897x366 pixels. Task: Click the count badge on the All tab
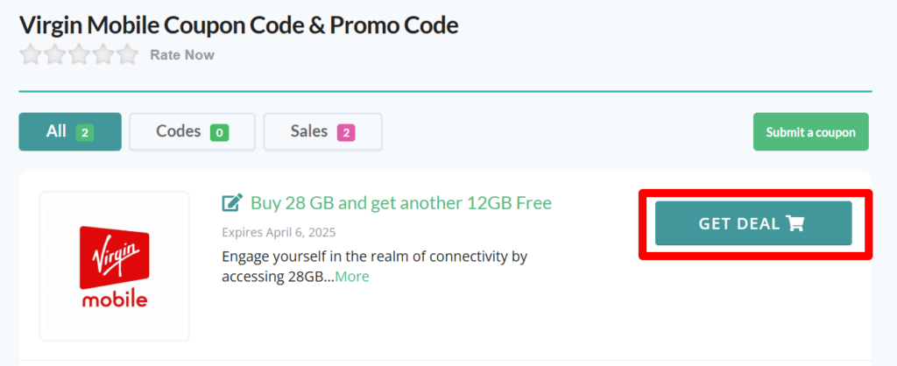84,133
